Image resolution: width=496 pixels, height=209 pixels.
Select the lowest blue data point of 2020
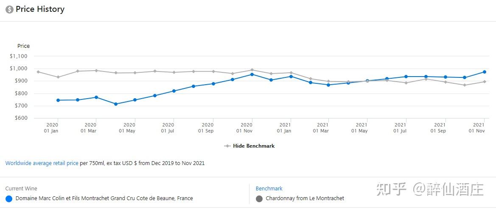coord(115,104)
